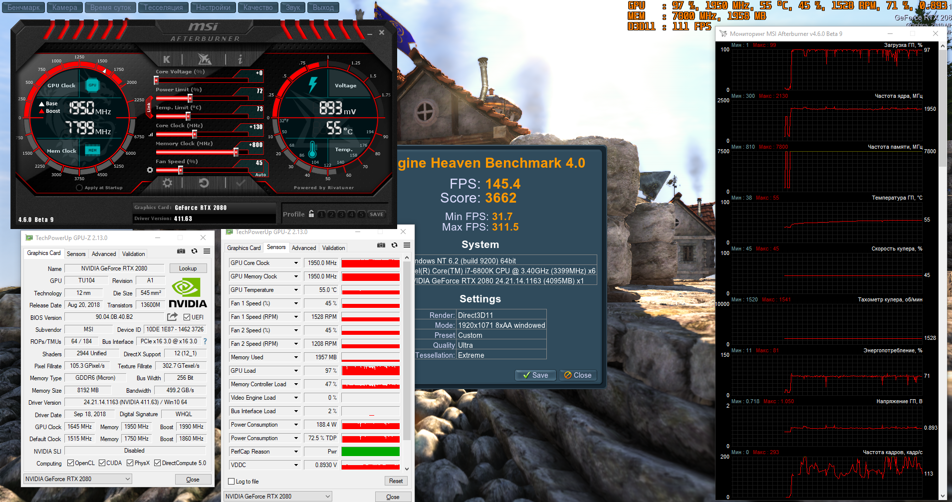The width and height of the screenshot is (952, 502).
Task: Refresh data in the Graphics Card GPU-Z window
Action: [194, 251]
